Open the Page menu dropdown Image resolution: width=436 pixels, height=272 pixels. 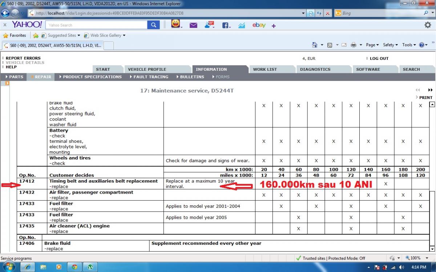[372, 45]
